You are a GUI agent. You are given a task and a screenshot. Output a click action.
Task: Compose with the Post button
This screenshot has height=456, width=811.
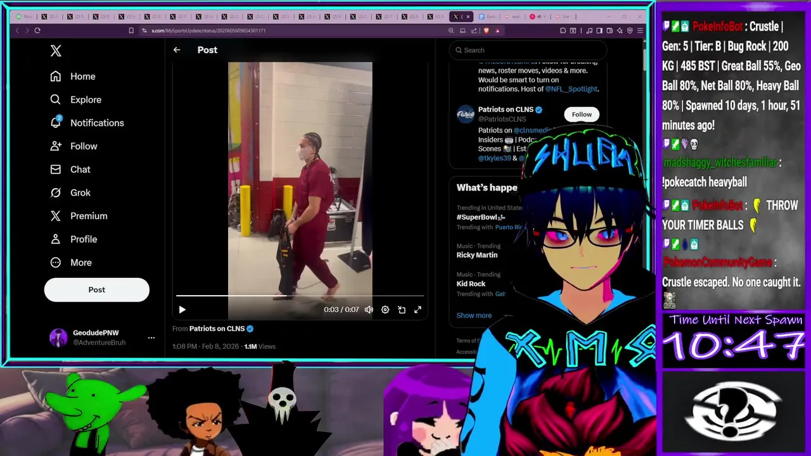pos(97,289)
